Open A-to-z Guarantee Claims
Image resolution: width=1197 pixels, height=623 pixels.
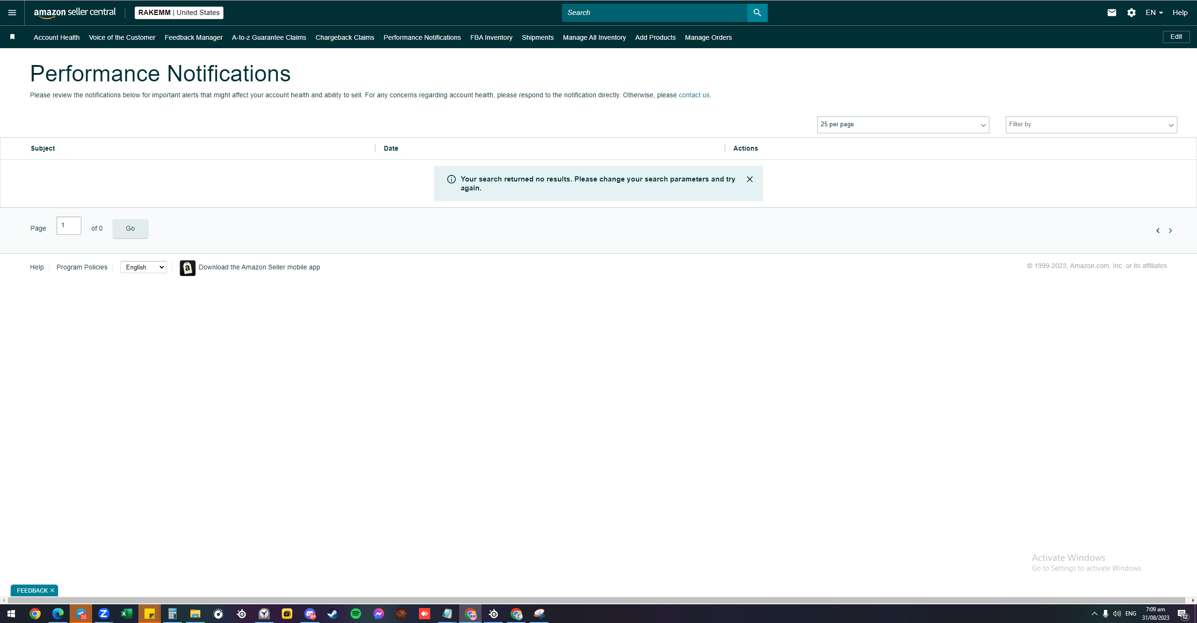coord(269,37)
